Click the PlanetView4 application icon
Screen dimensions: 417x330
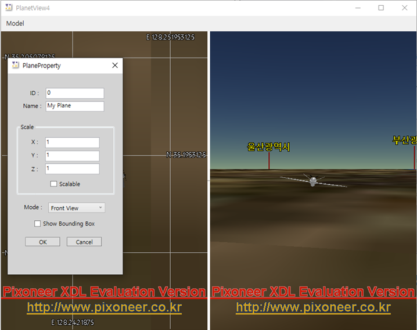pyautogui.click(x=9, y=8)
